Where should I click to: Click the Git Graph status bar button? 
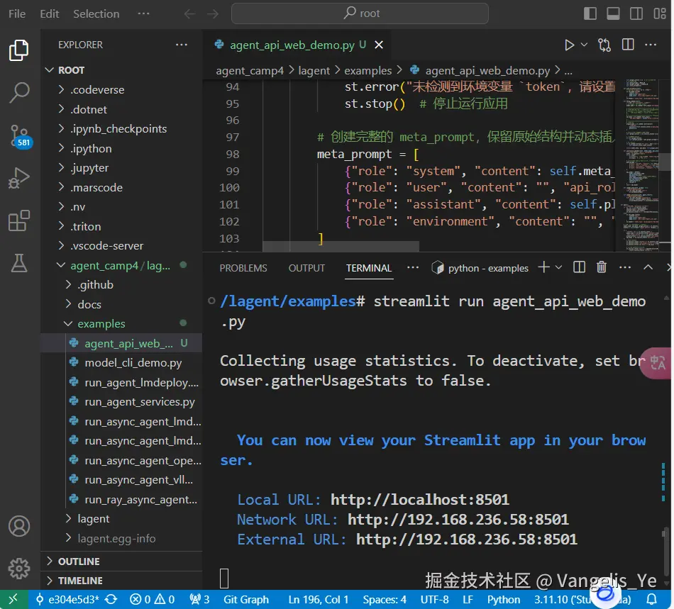coord(245,600)
